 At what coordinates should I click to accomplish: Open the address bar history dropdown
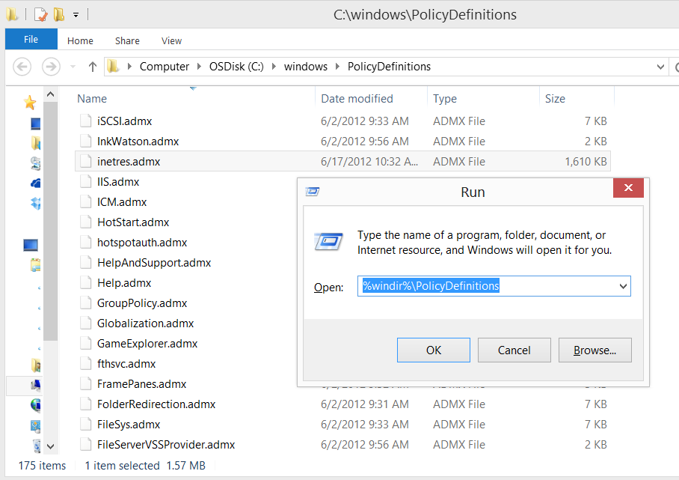coord(660,67)
